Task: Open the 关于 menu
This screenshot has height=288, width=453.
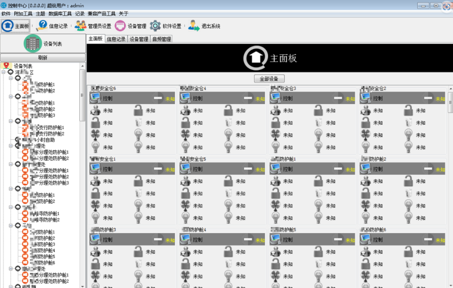Action: (x=123, y=13)
